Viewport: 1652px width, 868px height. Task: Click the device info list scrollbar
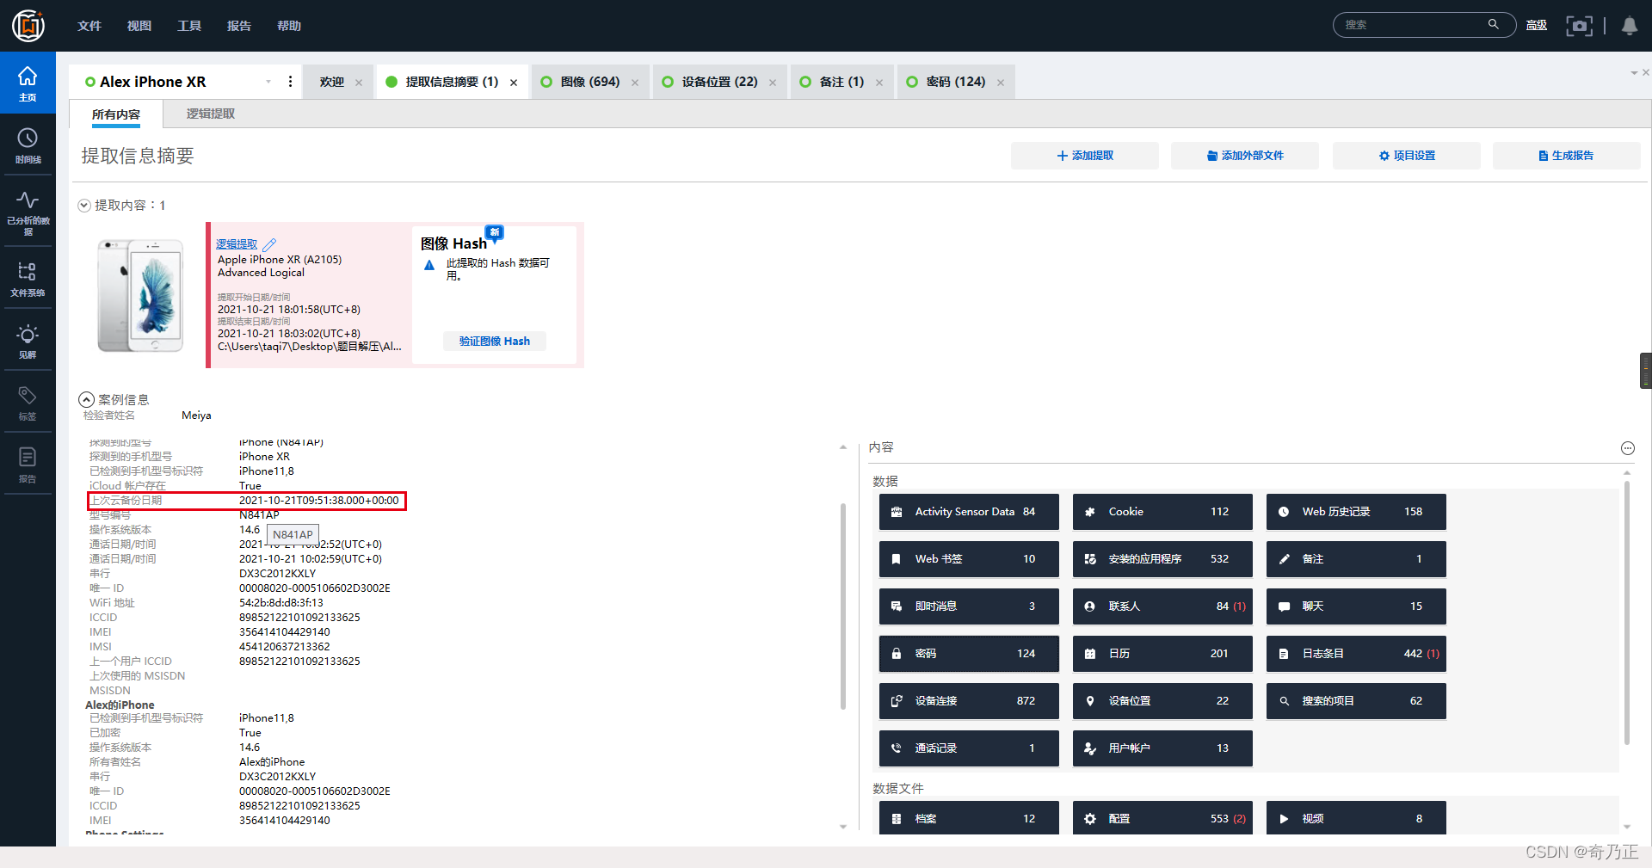[843, 606]
